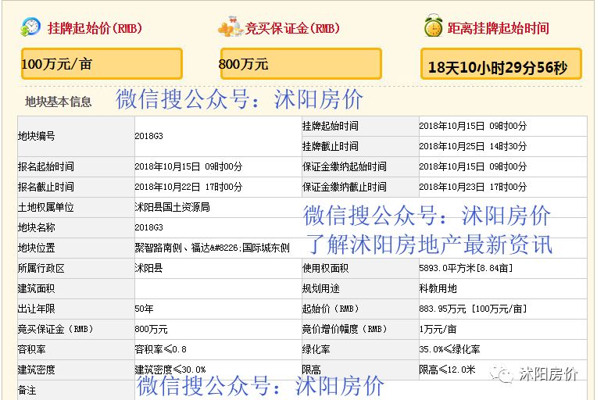597x400 pixels.
Task: Click the 规划用途 label cell
Action: (360, 288)
